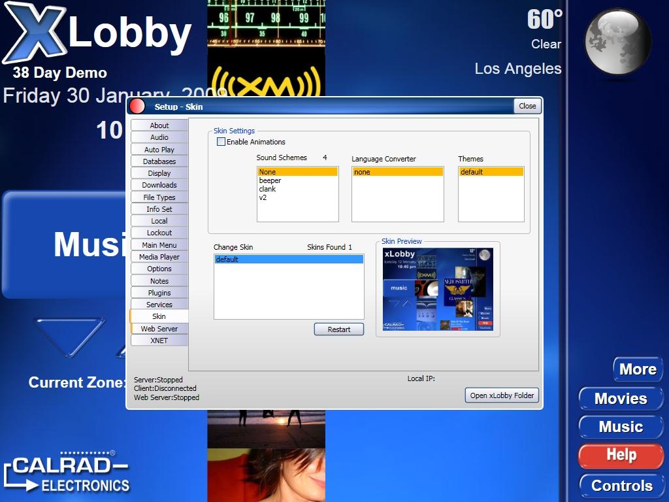Click the Music button in the side menu

click(621, 426)
